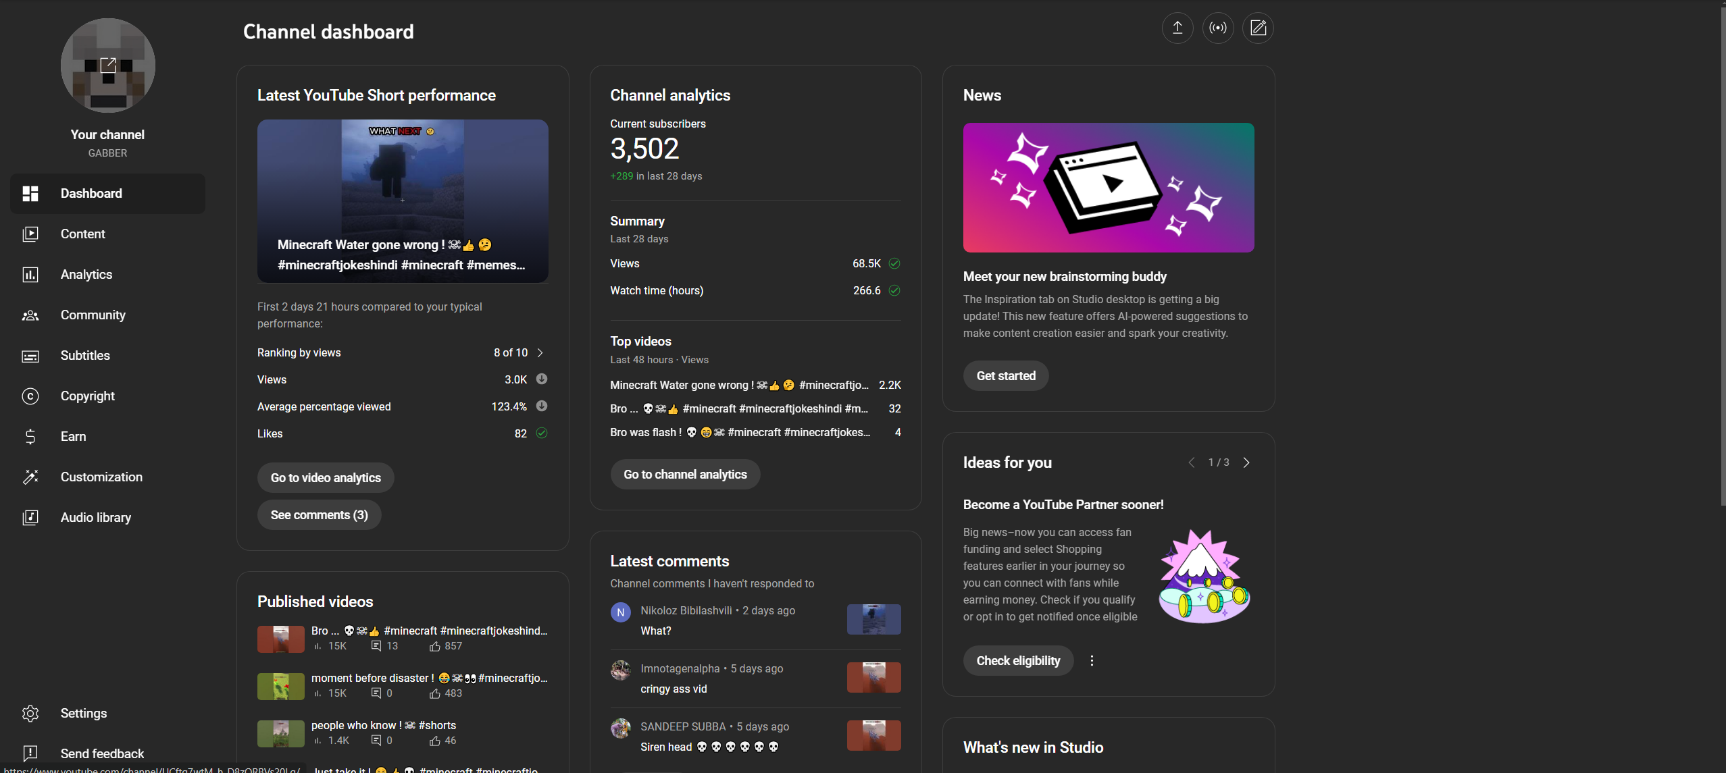Click subscriber count 3,502
This screenshot has width=1726, height=773.
(x=644, y=149)
